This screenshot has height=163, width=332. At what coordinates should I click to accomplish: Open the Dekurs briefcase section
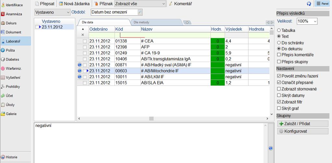(15, 23)
